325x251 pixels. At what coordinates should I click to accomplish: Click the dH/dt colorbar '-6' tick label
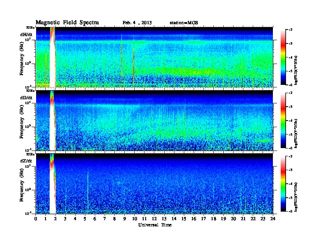291,85
